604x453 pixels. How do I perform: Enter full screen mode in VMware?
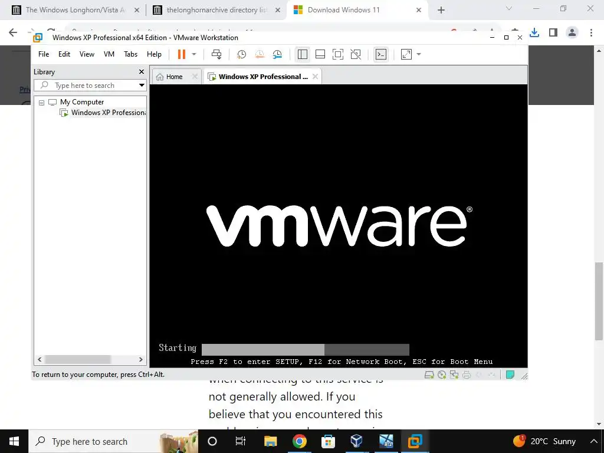pyautogui.click(x=338, y=54)
